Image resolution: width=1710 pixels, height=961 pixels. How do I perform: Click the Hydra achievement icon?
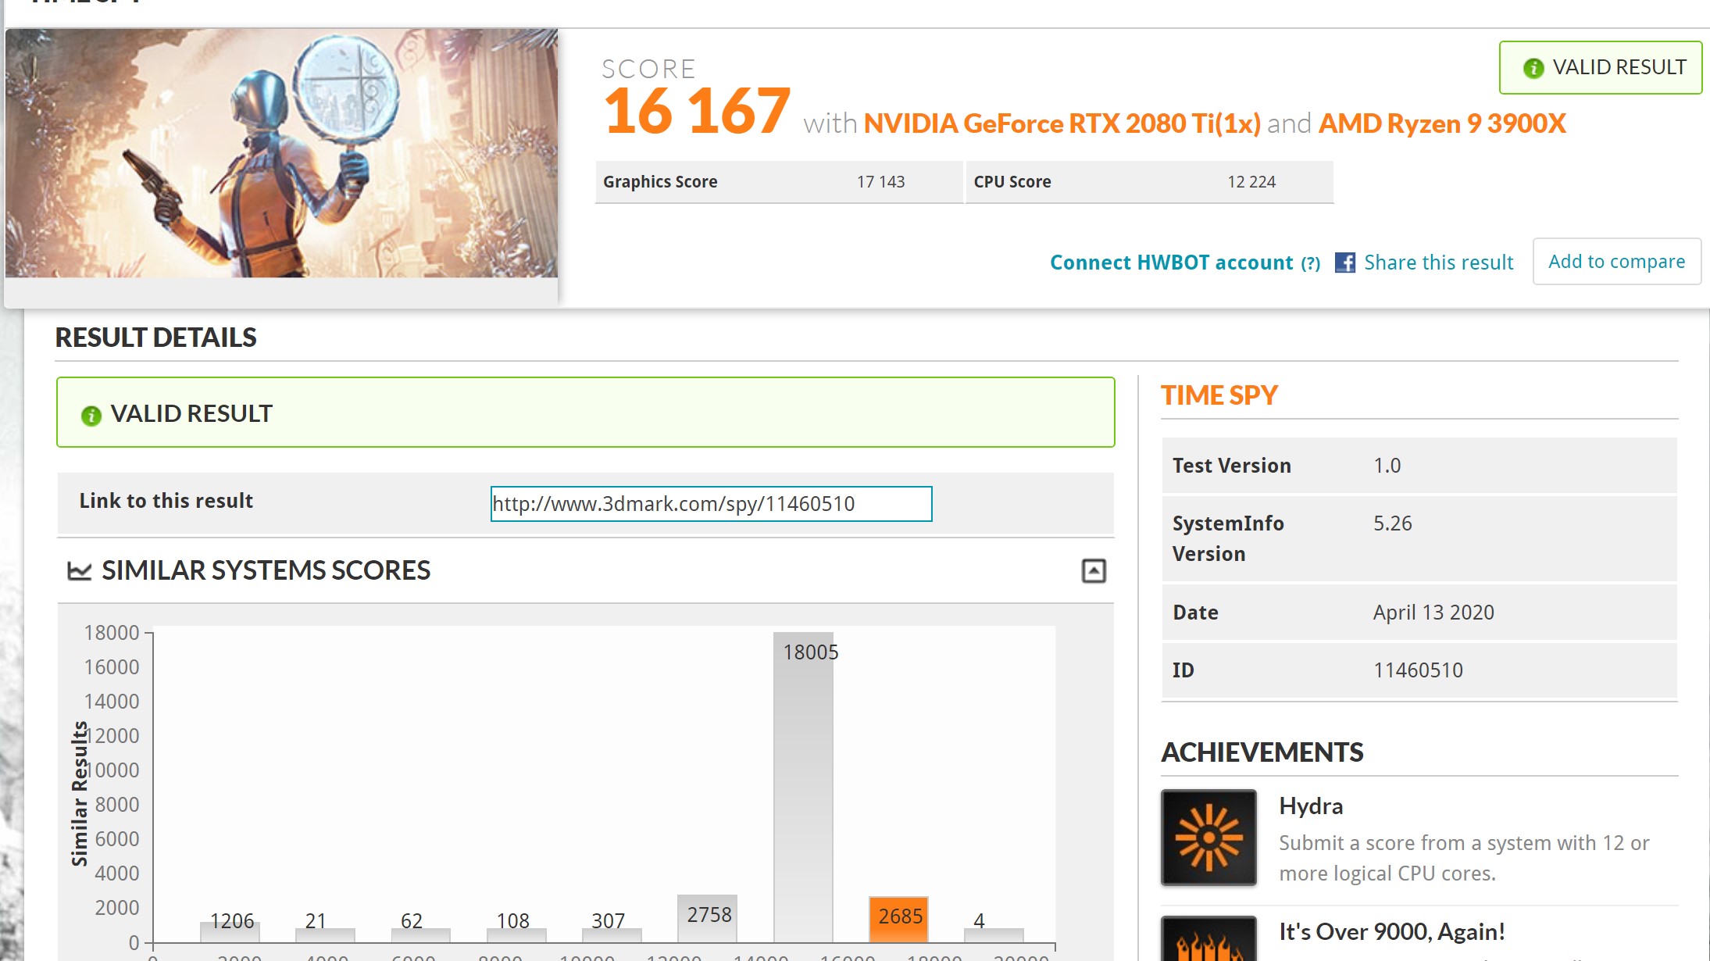point(1208,837)
